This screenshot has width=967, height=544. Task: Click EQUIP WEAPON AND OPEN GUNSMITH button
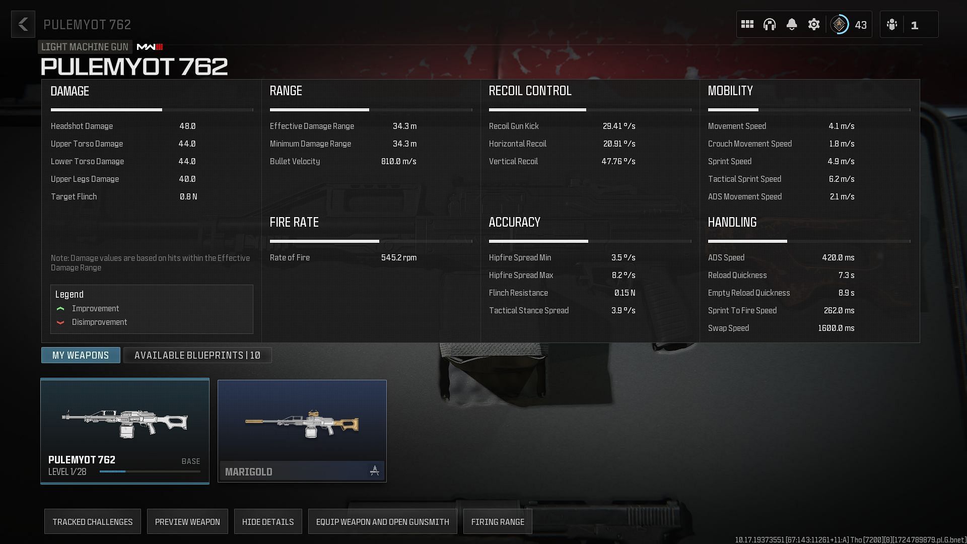pos(383,521)
